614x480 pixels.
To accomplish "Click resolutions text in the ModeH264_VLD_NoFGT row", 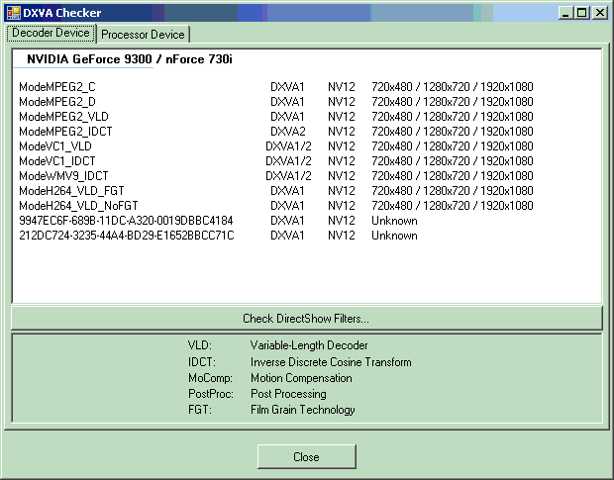I will tap(453, 206).
